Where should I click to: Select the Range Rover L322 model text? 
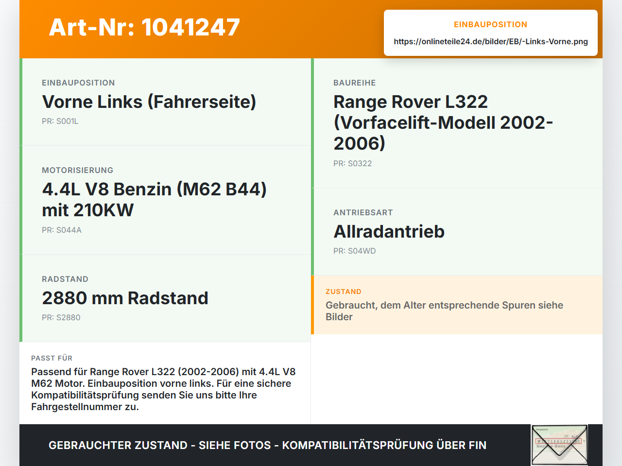(x=444, y=122)
